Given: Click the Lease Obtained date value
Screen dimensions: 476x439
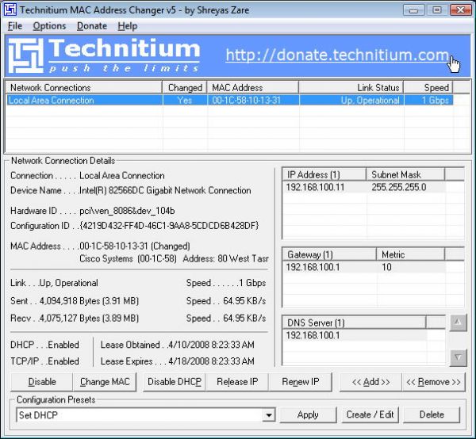Looking at the screenshot, I should 211,345.
